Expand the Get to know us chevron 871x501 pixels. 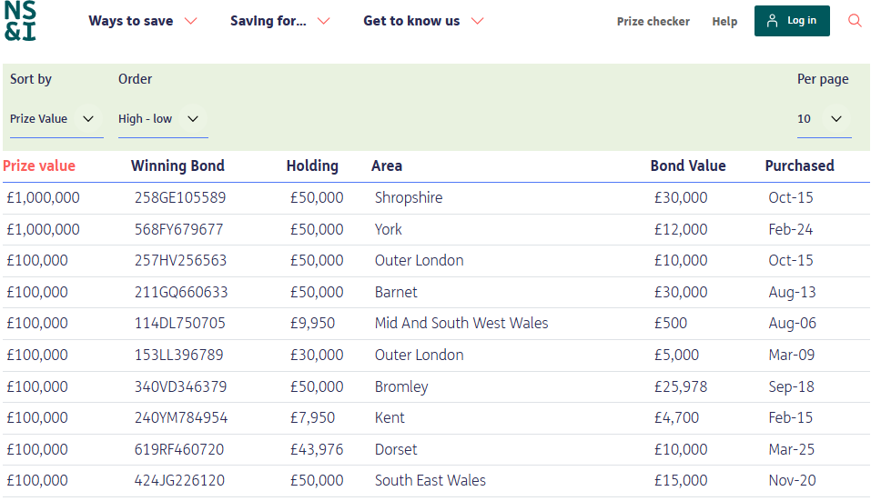tap(477, 21)
